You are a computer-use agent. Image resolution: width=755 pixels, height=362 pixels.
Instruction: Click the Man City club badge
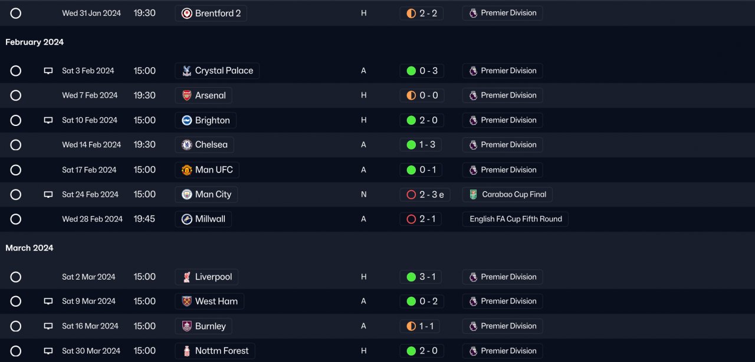tap(186, 194)
